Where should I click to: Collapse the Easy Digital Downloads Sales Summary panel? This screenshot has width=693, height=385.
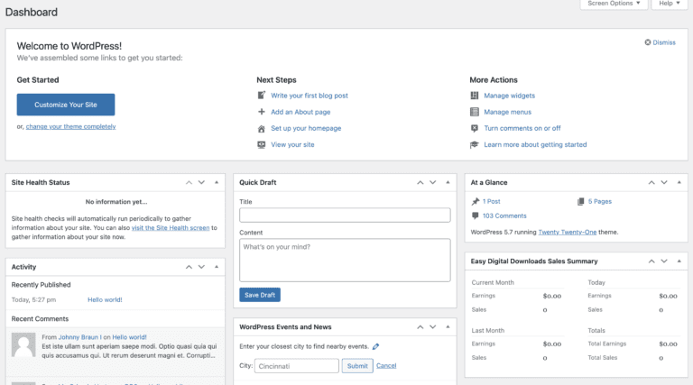679,261
